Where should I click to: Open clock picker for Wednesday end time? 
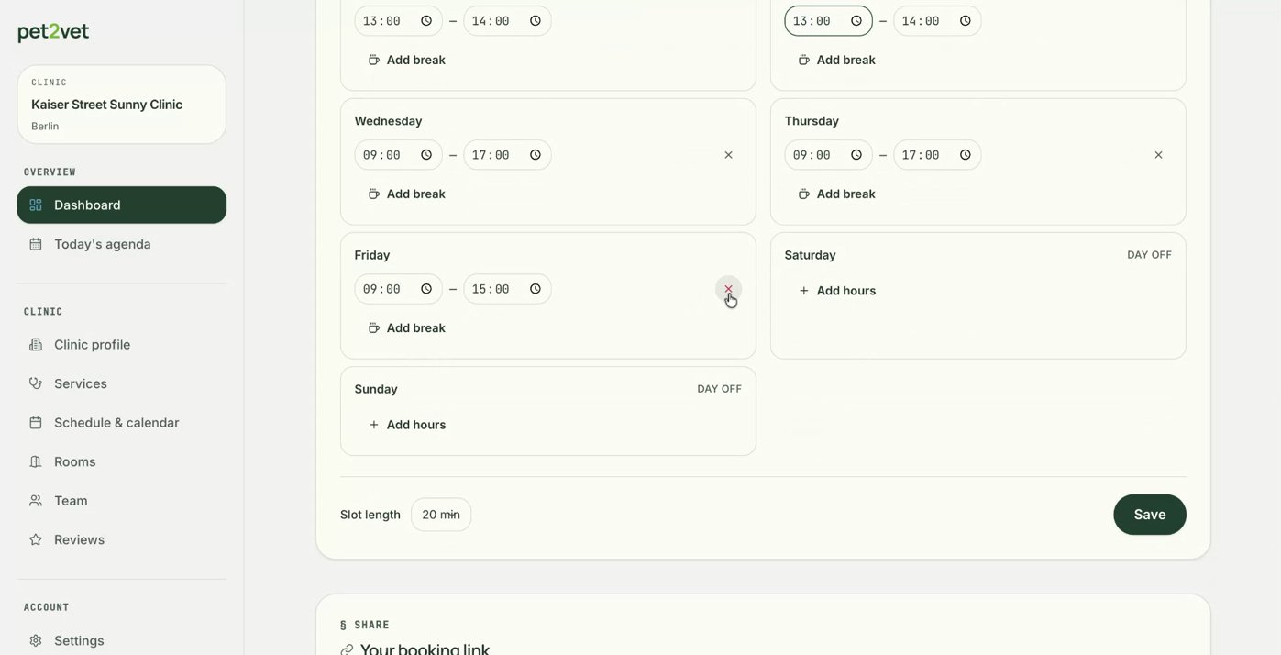536,155
